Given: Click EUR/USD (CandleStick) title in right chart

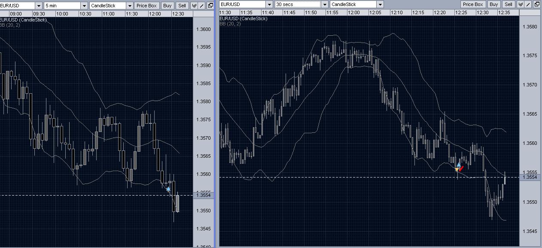Looking at the screenshot, I should (244, 18).
